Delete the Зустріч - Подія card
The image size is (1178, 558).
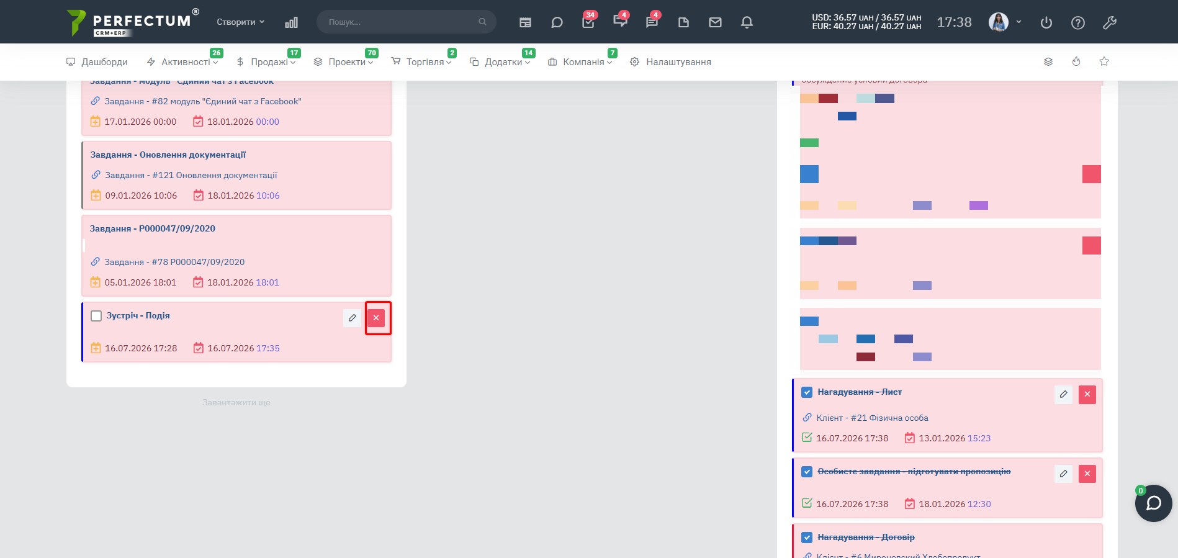(376, 318)
